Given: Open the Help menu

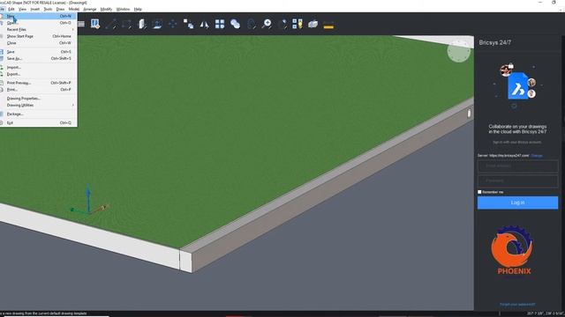Looking at the screenshot, I should tap(138, 9).
